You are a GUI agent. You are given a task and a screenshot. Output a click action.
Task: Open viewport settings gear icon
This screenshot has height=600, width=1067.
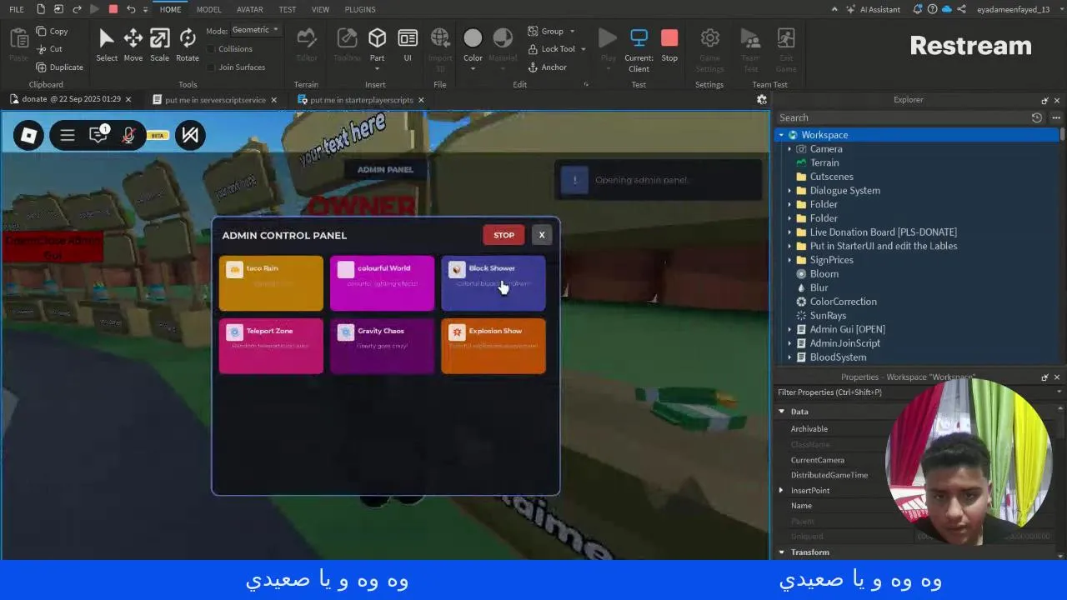pyautogui.click(x=761, y=99)
